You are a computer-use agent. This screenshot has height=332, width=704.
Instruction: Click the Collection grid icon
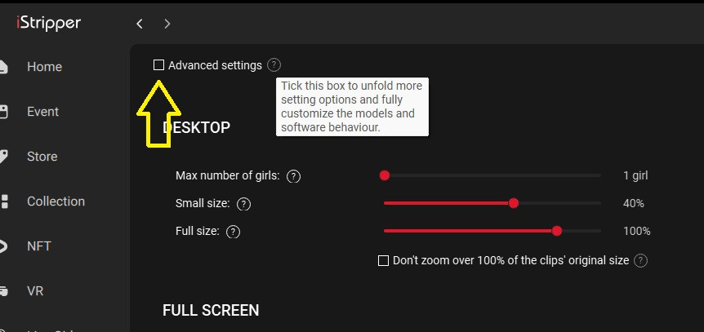[x=4, y=201]
